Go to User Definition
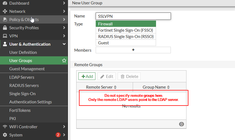Image resolution: width=235 pixels, height=140 pixels. (23, 52)
